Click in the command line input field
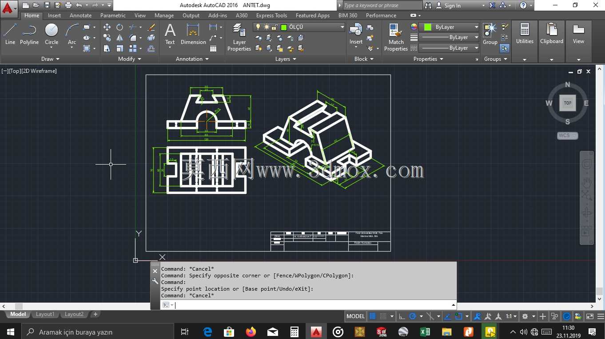 pos(311,305)
